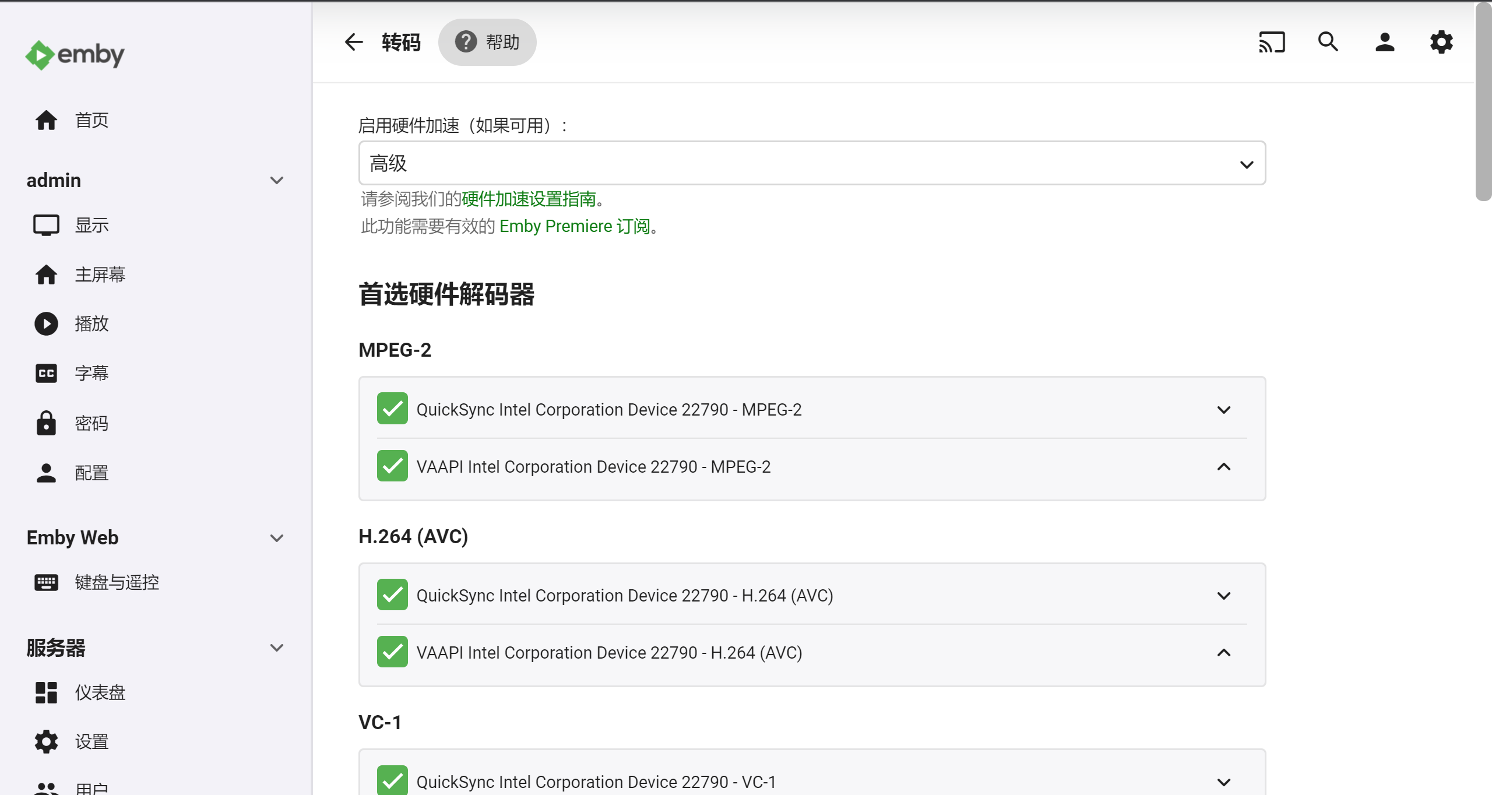Click the 帮助 help button
The height and width of the screenshot is (795, 1492).
(487, 42)
